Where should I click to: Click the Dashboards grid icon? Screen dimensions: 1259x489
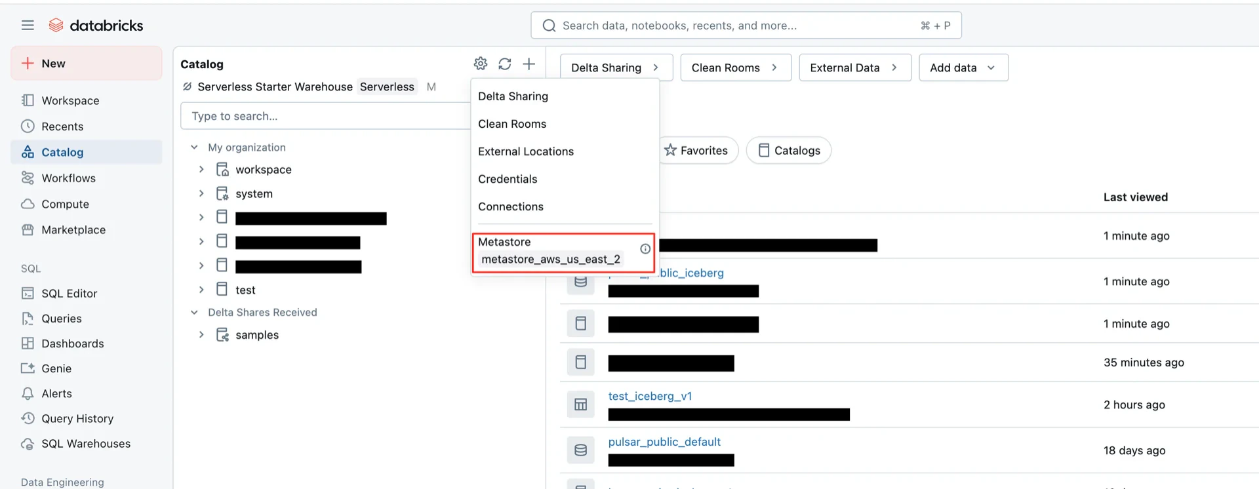click(x=28, y=343)
